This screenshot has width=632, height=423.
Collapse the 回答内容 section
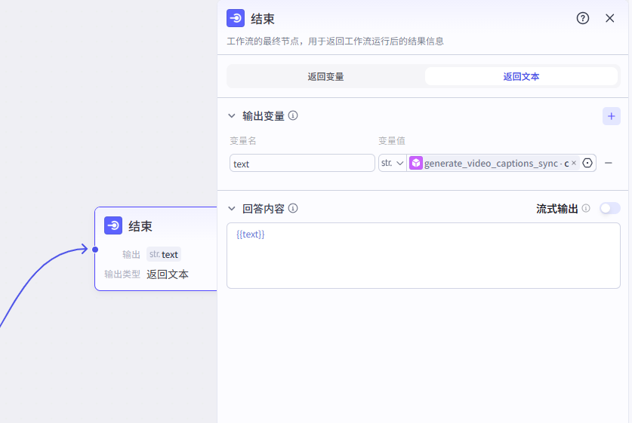(x=232, y=208)
